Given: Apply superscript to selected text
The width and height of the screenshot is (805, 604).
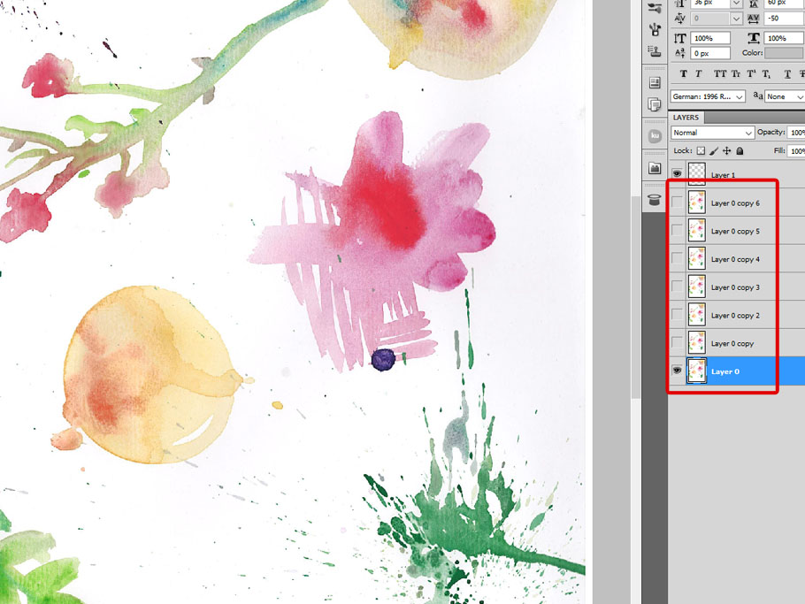Looking at the screenshot, I should (x=751, y=74).
